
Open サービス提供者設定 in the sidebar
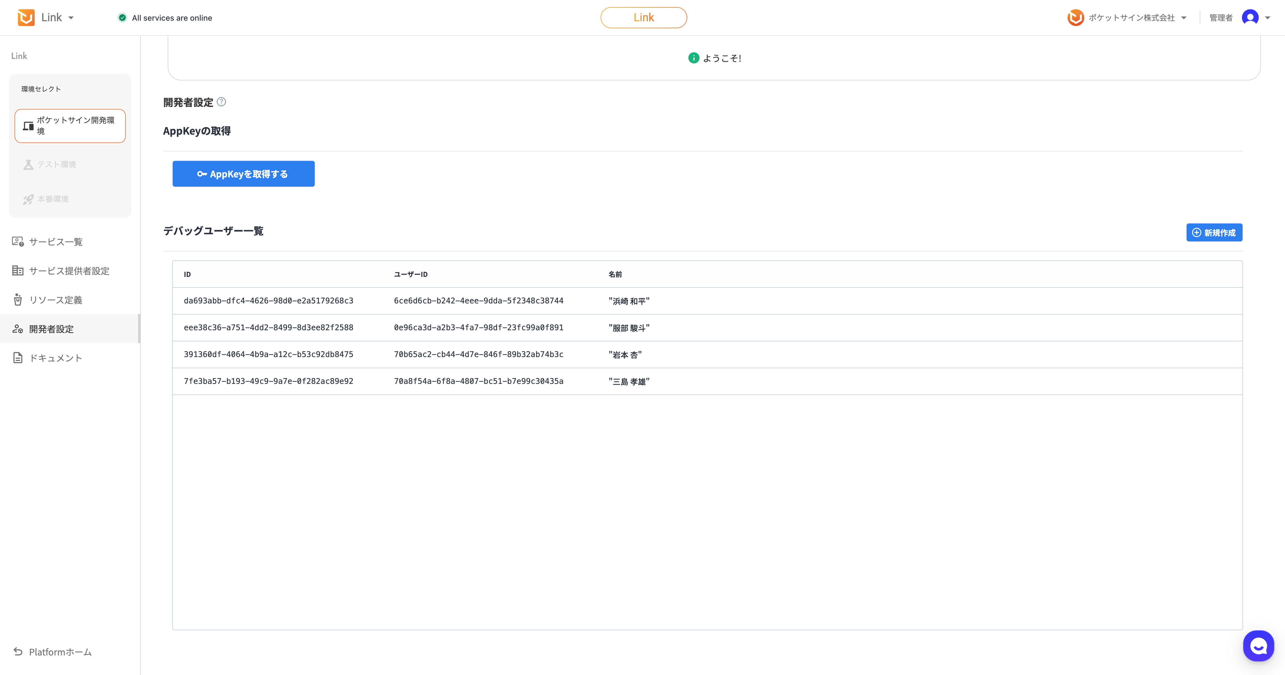(x=69, y=271)
